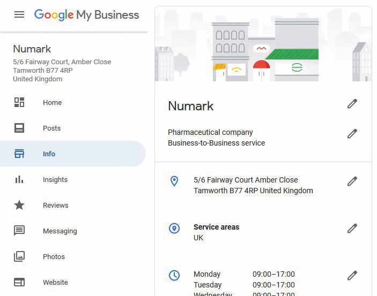Image resolution: width=377 pixels, height=296 pixels.
Task: Open the Home dashboard icon
Action: [19, 102]
